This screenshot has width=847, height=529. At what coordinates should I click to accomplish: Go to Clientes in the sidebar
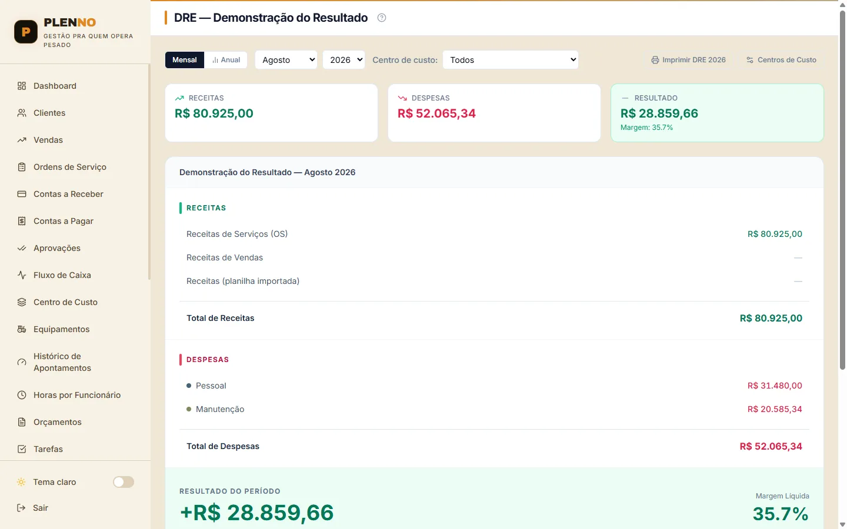pyautogui.click(x=74, y=113)
